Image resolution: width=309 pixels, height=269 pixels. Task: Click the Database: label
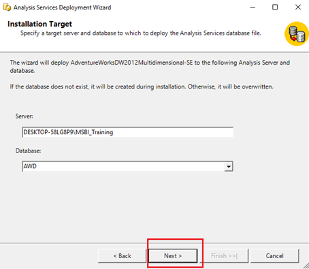[x=28, y=151]
